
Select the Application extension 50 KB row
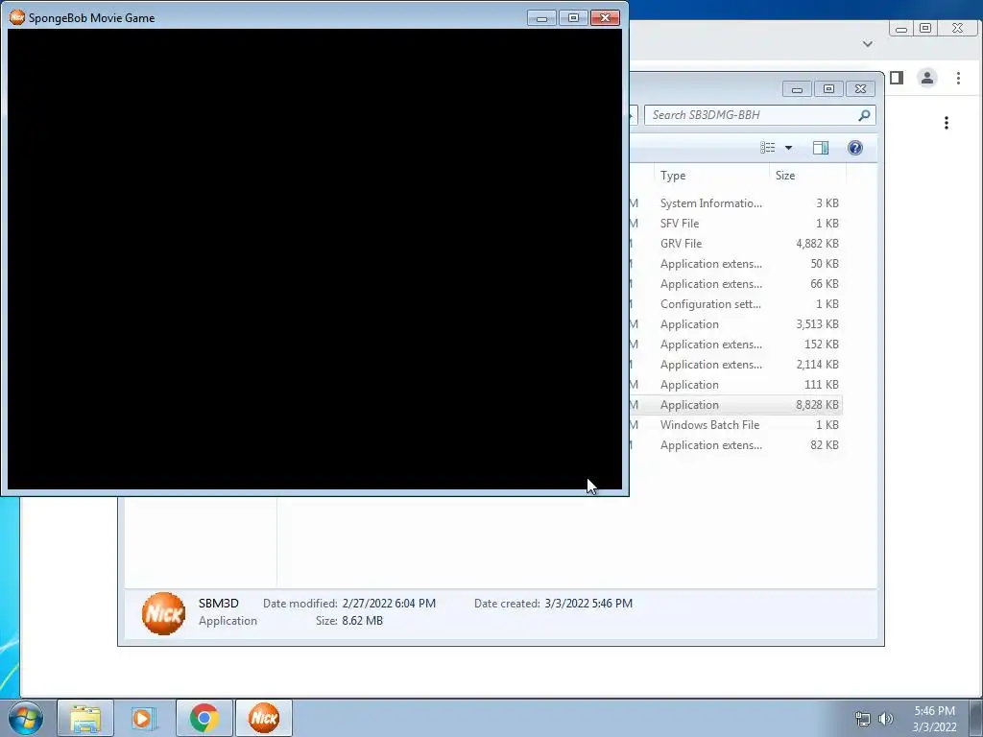(734, 264)
